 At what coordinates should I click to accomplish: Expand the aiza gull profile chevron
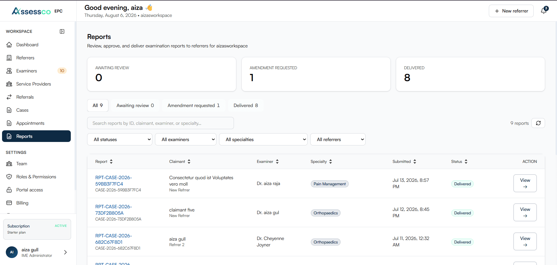coord(66,252)
